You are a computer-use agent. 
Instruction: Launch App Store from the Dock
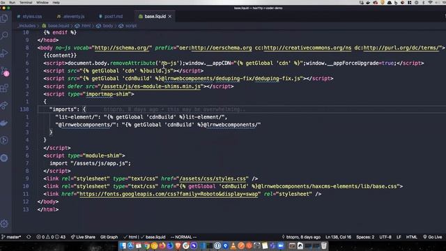tap(130, 246)
